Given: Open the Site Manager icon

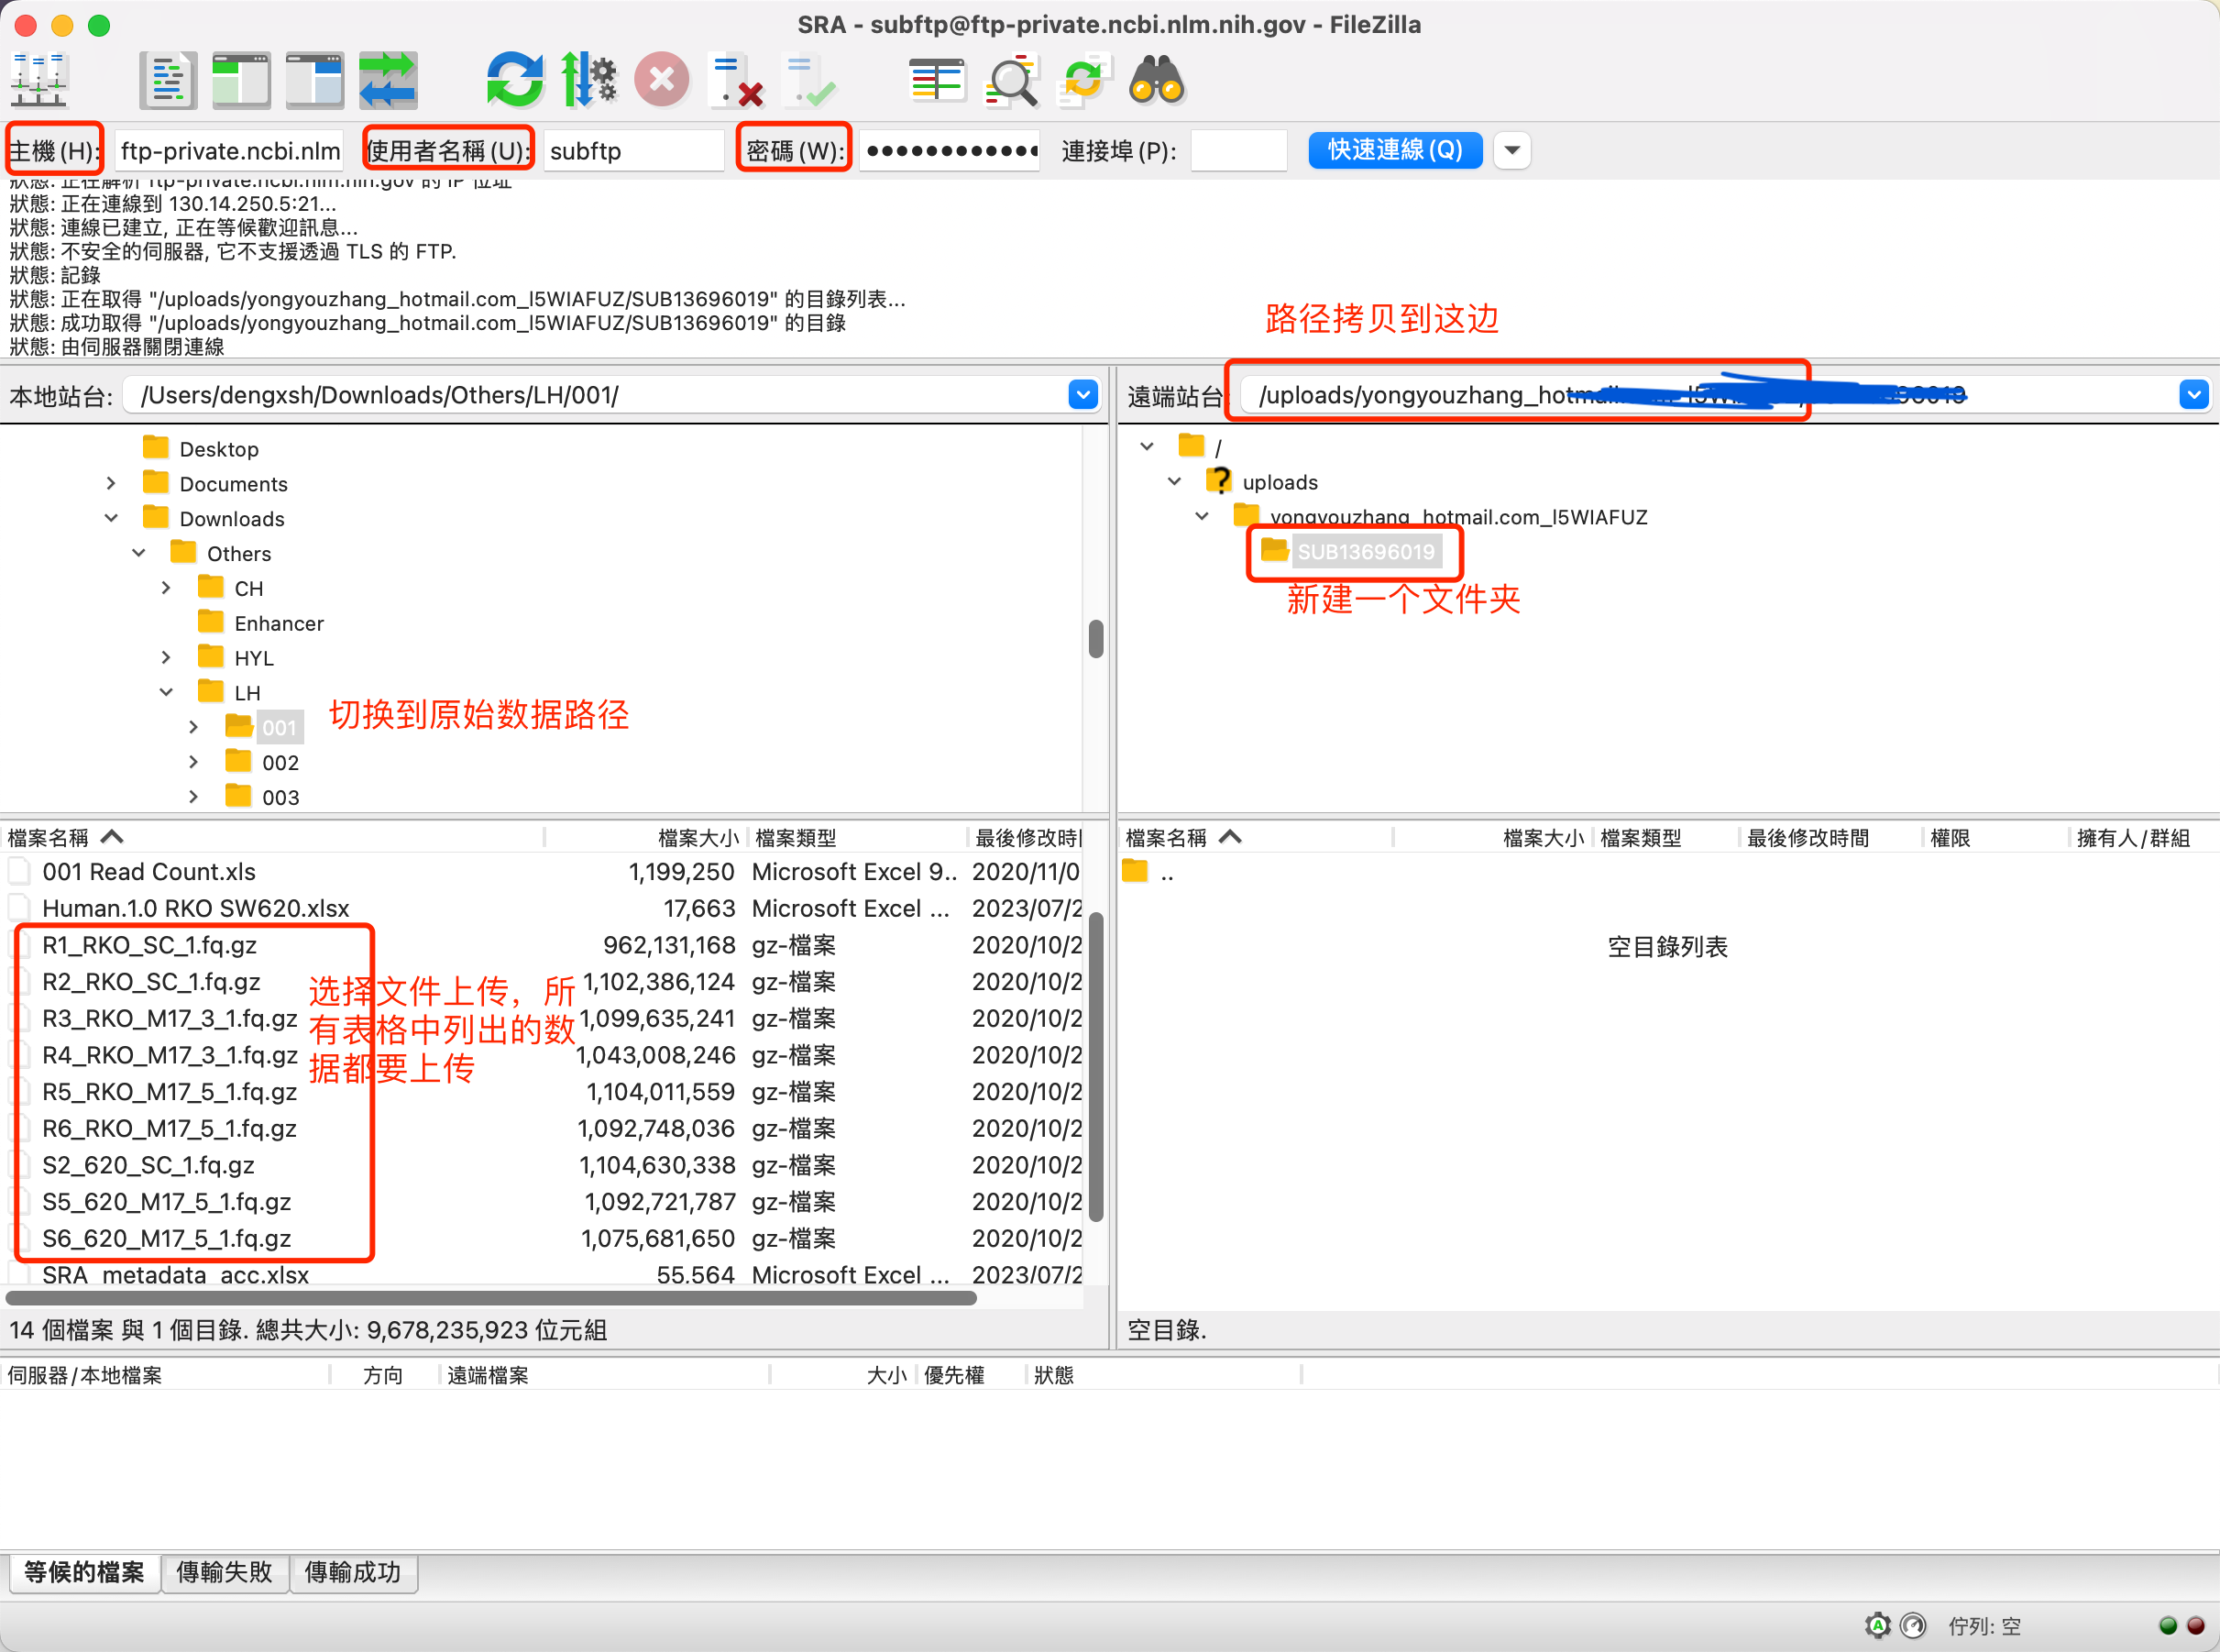Looking at the screenshot, I should coord(39,79).
